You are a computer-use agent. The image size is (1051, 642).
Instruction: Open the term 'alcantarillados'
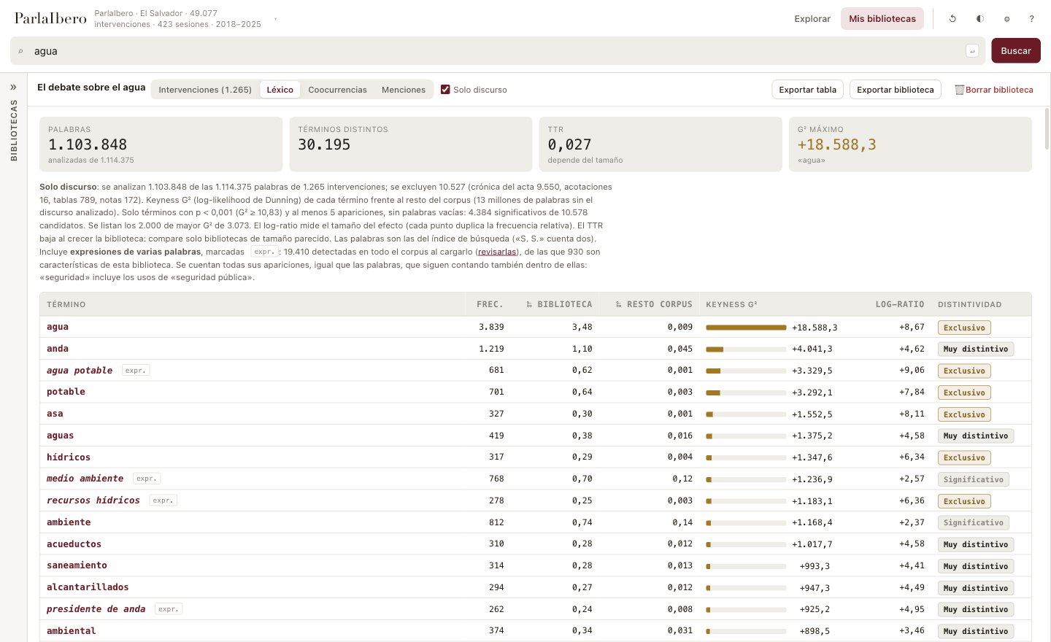pyautogui.click(x=88, y=587)
